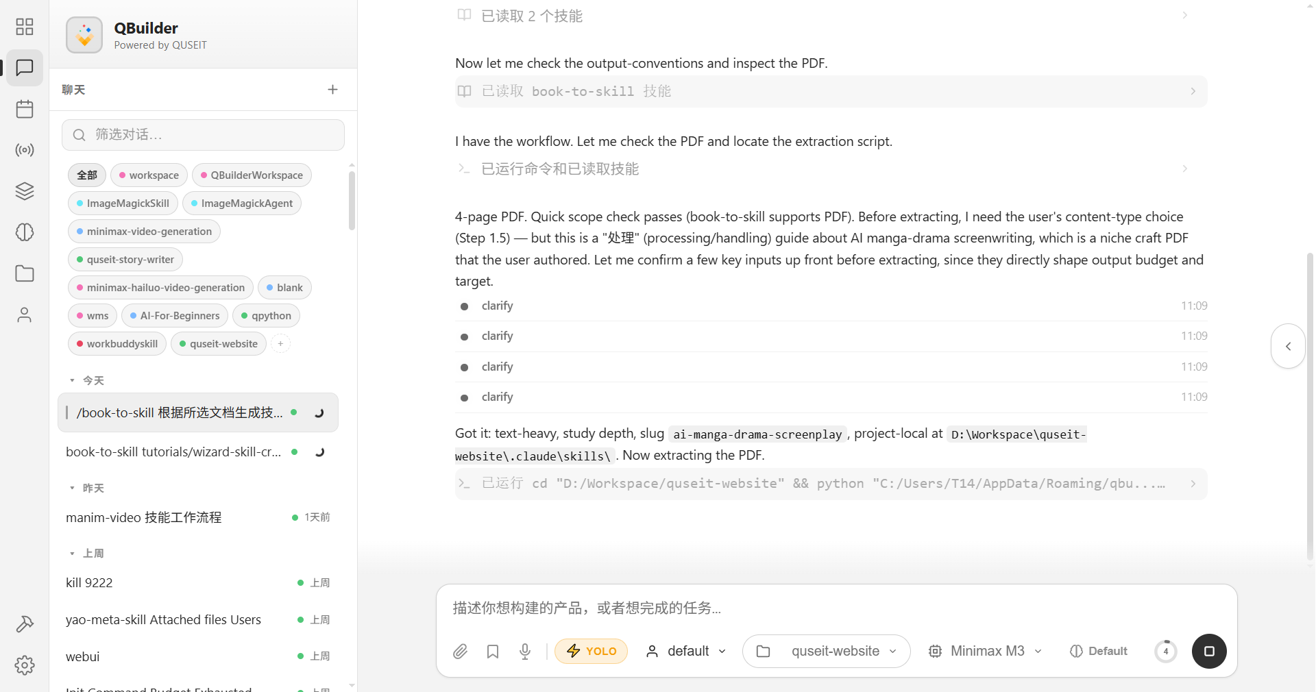The image size is (1316, 692).
Task: Click the QBuilder logo icon
Action: point(84,35)
